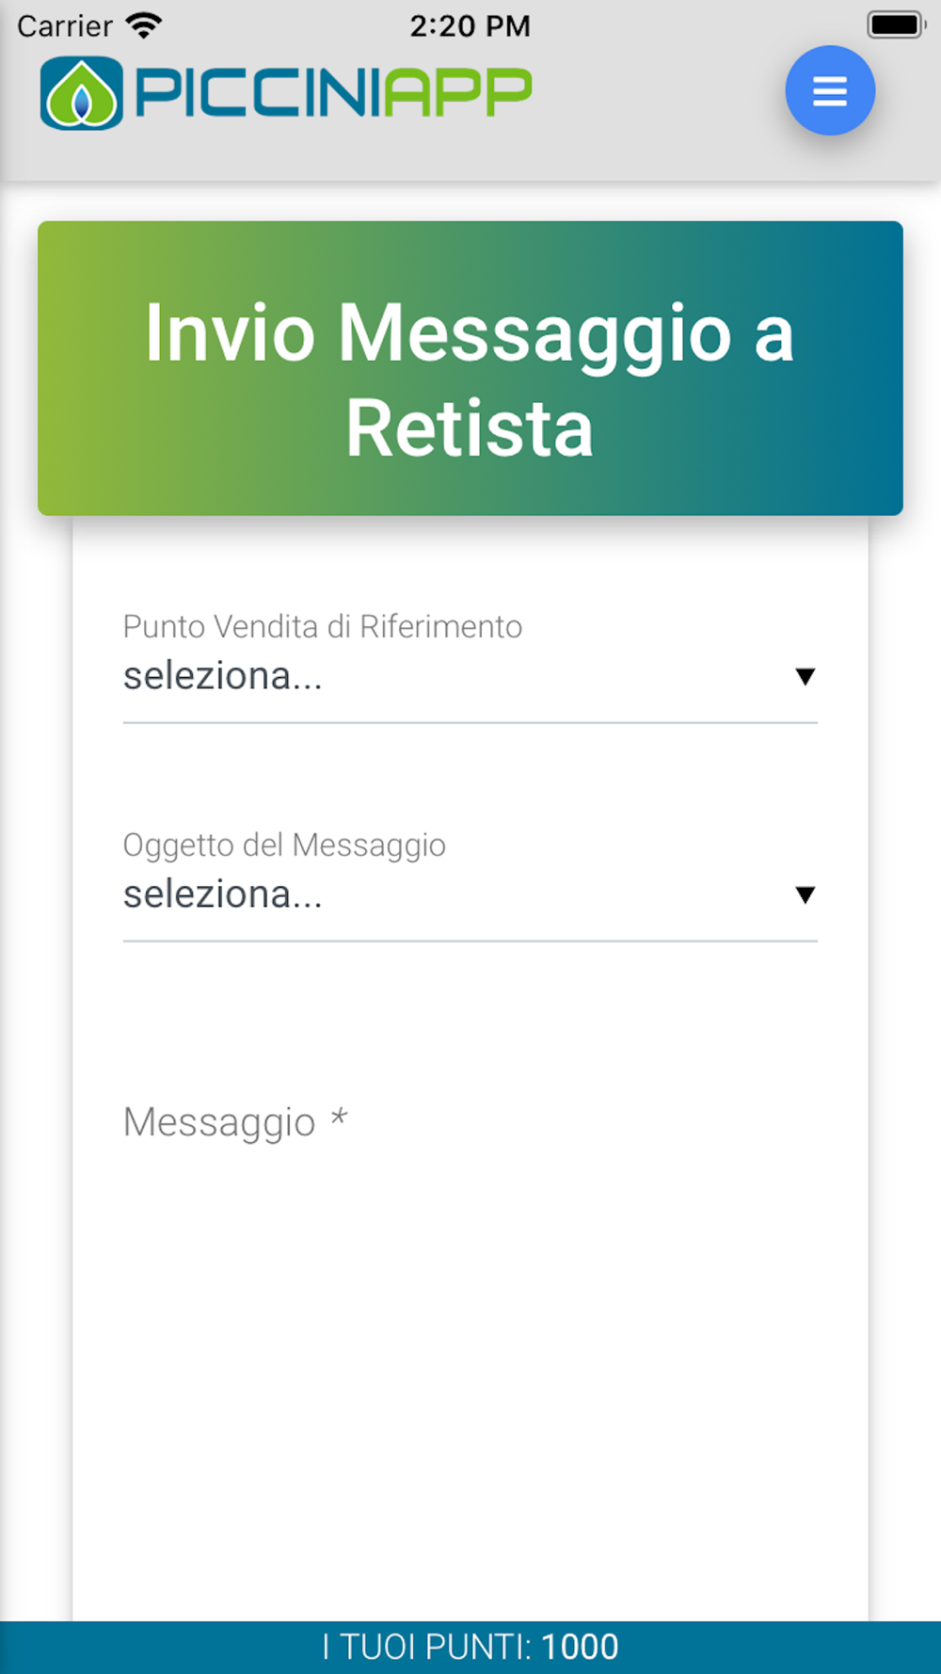Click the word 'Retista' in the header
The height and width of the screenshot is (1674, 941).
[470, 428]
